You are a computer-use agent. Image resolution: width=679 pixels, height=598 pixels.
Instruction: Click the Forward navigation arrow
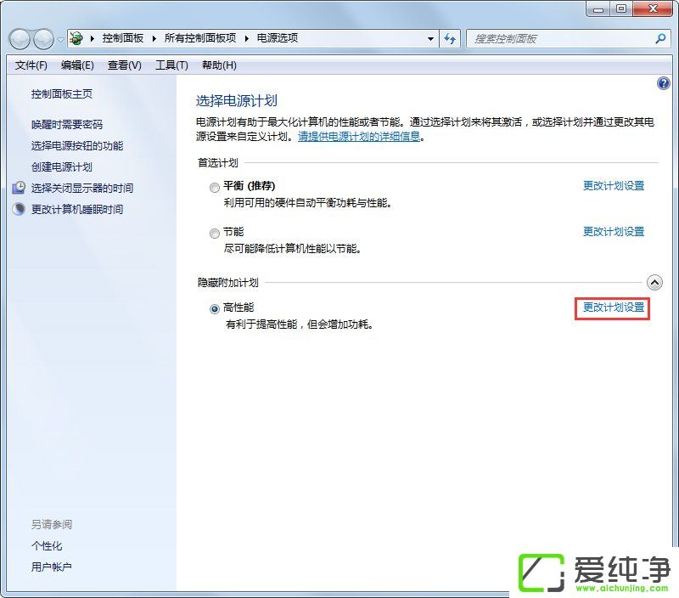[x=42, y=39]
